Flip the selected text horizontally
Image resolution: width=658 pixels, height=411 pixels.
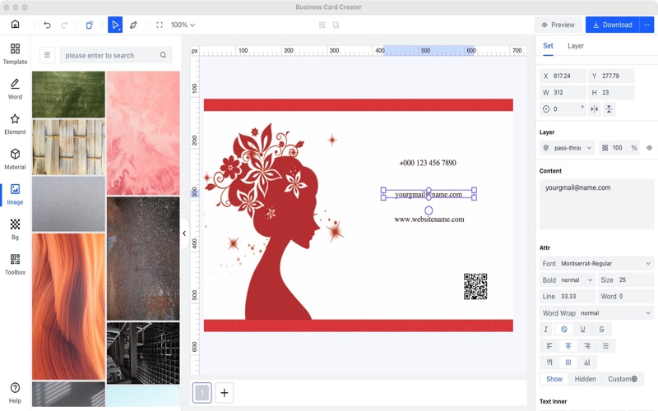point(595,109)
